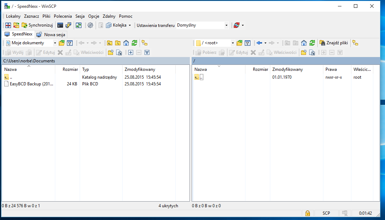385x220 pixels.
Task: Open the terminal console icon
Action: click(x=60, y=25)
